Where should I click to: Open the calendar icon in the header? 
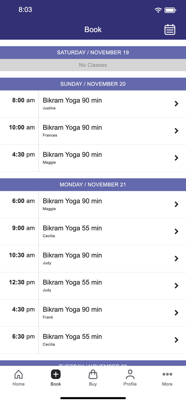click(x=170, y=30)
